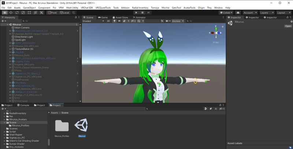
Task: Open the Component menu
Action: pos(44,8)
